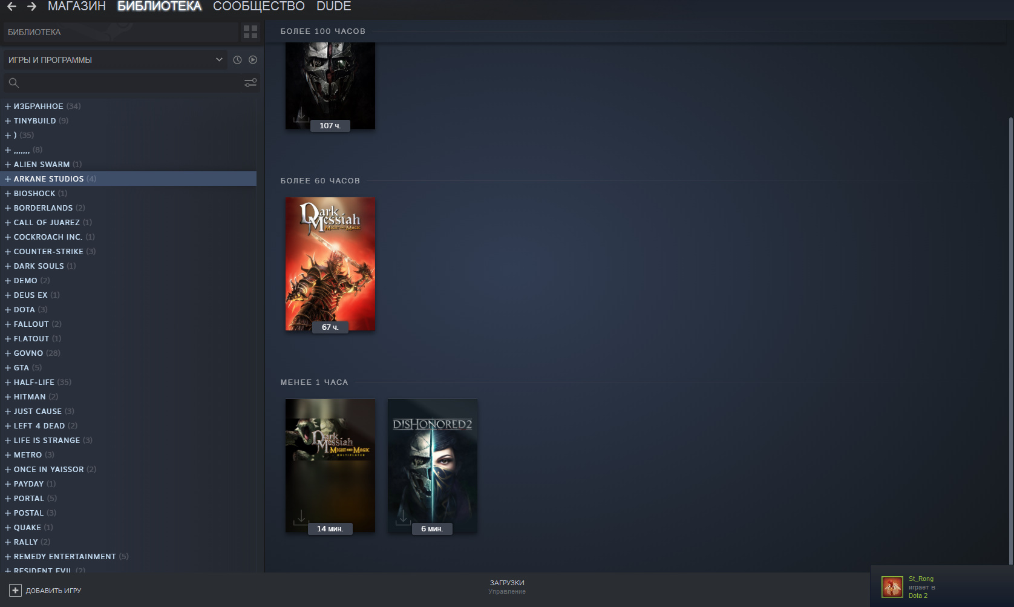
Task: Show ready-to-play games icon
Action: [253, 60]
